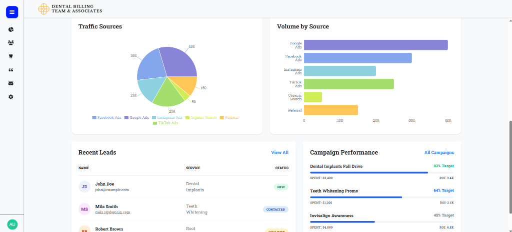Toggle TikTok Ads in pie legend
Viewport: 512px width, 232px height.
(x=165, y=123)
